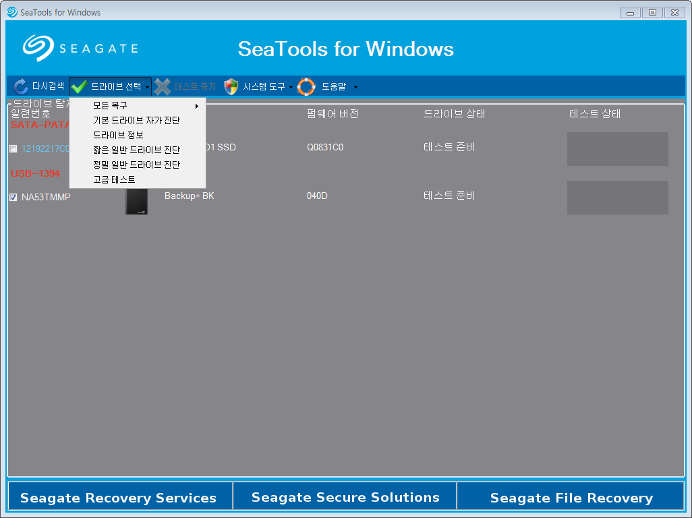Open the 도움말 toolbar label

point(334,86)
